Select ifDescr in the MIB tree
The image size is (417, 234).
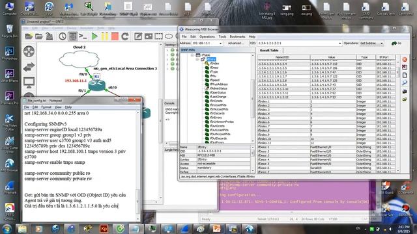(214, 68)
